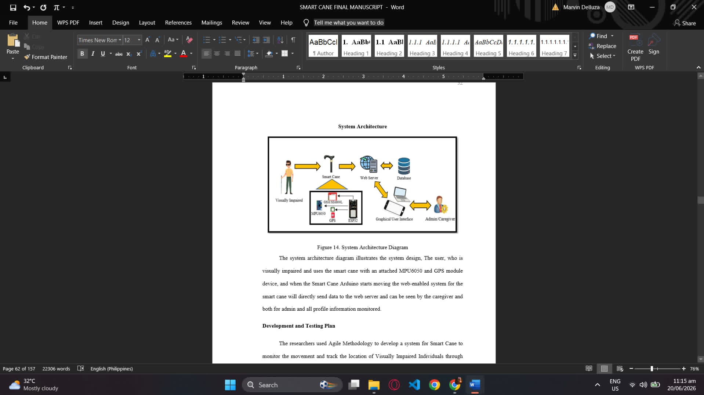Apply the red font color swatch
The height and width of the screenshot is (395, 704).
pyautogui.click(x=184, y=54)
